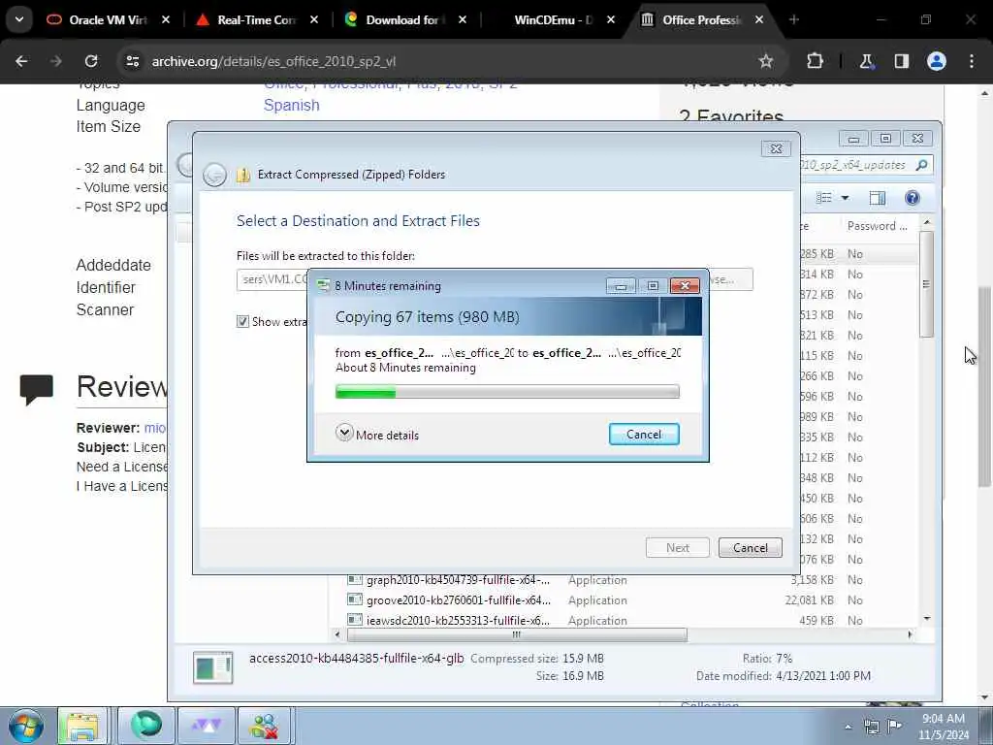This screenshot has width=993, height=745.
Task: Show hidden system tray icons
Action: pyautogui.click(x=848, y=727)
